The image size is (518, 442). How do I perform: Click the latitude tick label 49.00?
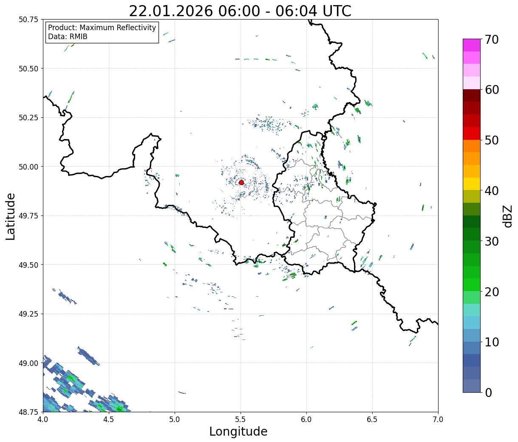[x=28, y=363]
